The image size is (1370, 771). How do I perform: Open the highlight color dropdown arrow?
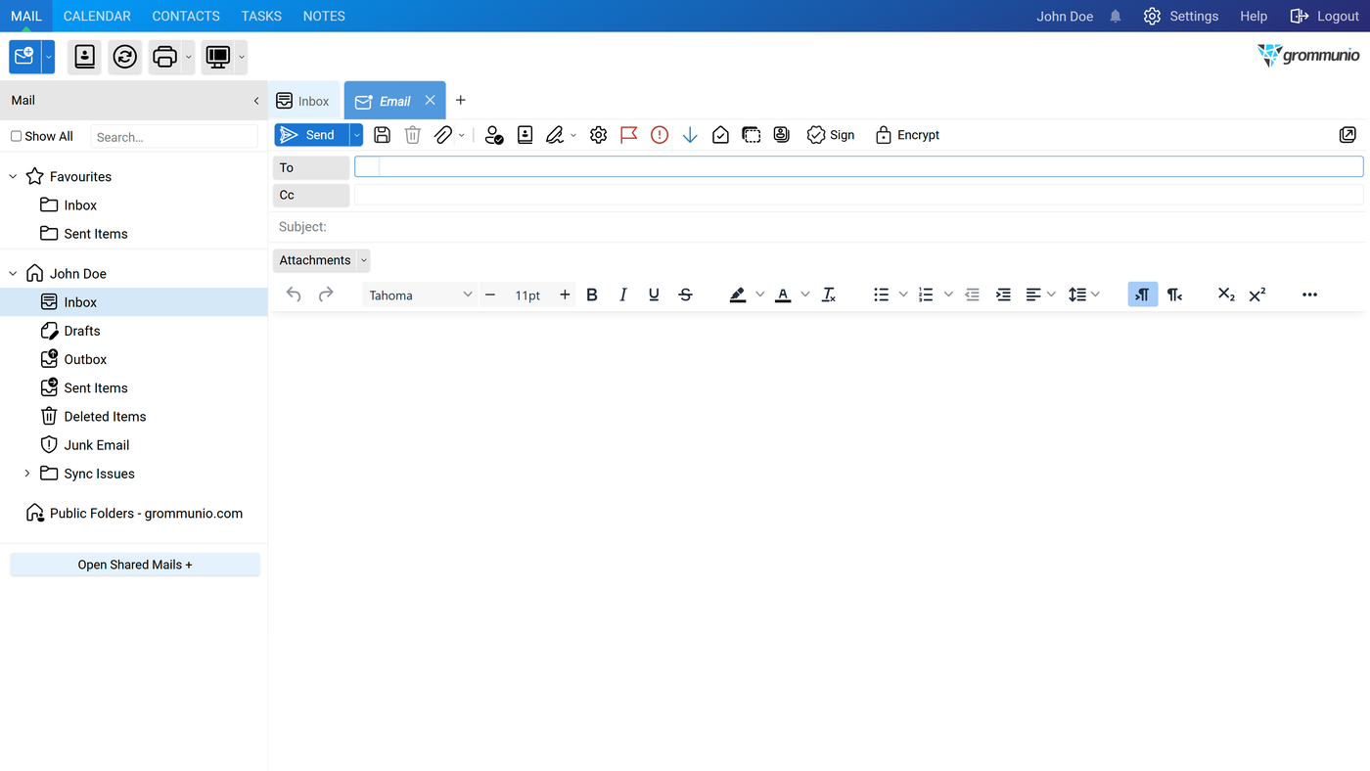[759, 295]
